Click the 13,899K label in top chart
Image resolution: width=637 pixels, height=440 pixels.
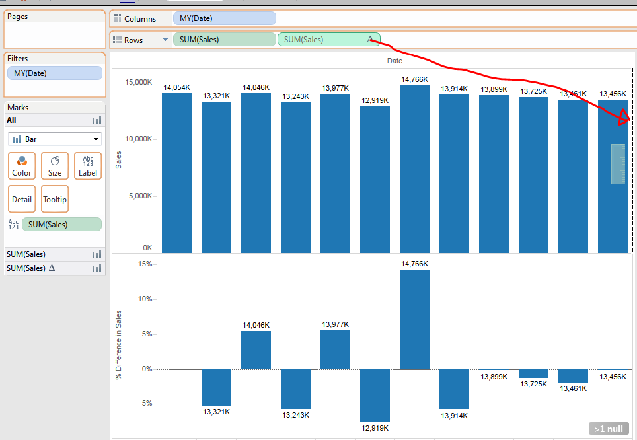pyautogui.click(x=494, y=89)
